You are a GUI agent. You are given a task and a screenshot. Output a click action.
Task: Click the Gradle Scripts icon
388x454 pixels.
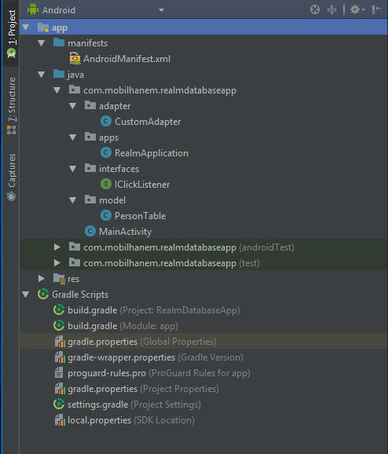[x=43, y=295]
